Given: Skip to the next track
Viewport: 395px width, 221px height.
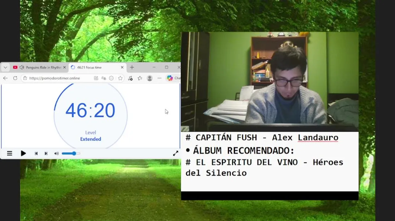Looking at the screenshot, I should [x=46, y=153].
